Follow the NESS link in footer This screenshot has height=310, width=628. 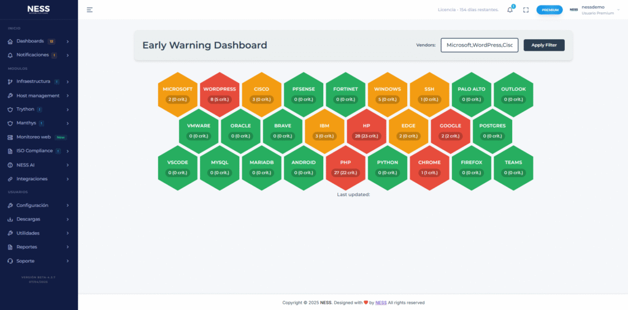coord(381,303)
